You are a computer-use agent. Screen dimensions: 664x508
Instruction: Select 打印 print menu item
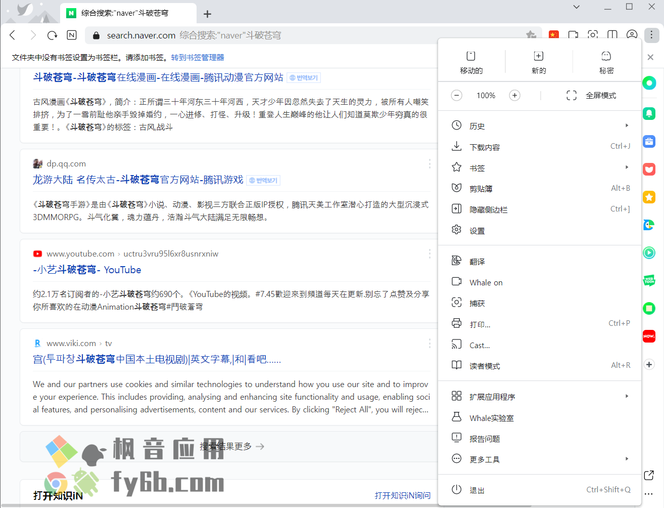[x=540, y=324]
